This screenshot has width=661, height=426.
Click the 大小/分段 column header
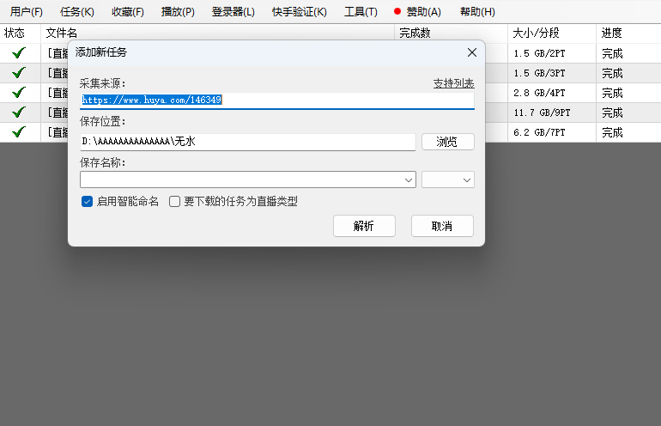tap(536, 33)
